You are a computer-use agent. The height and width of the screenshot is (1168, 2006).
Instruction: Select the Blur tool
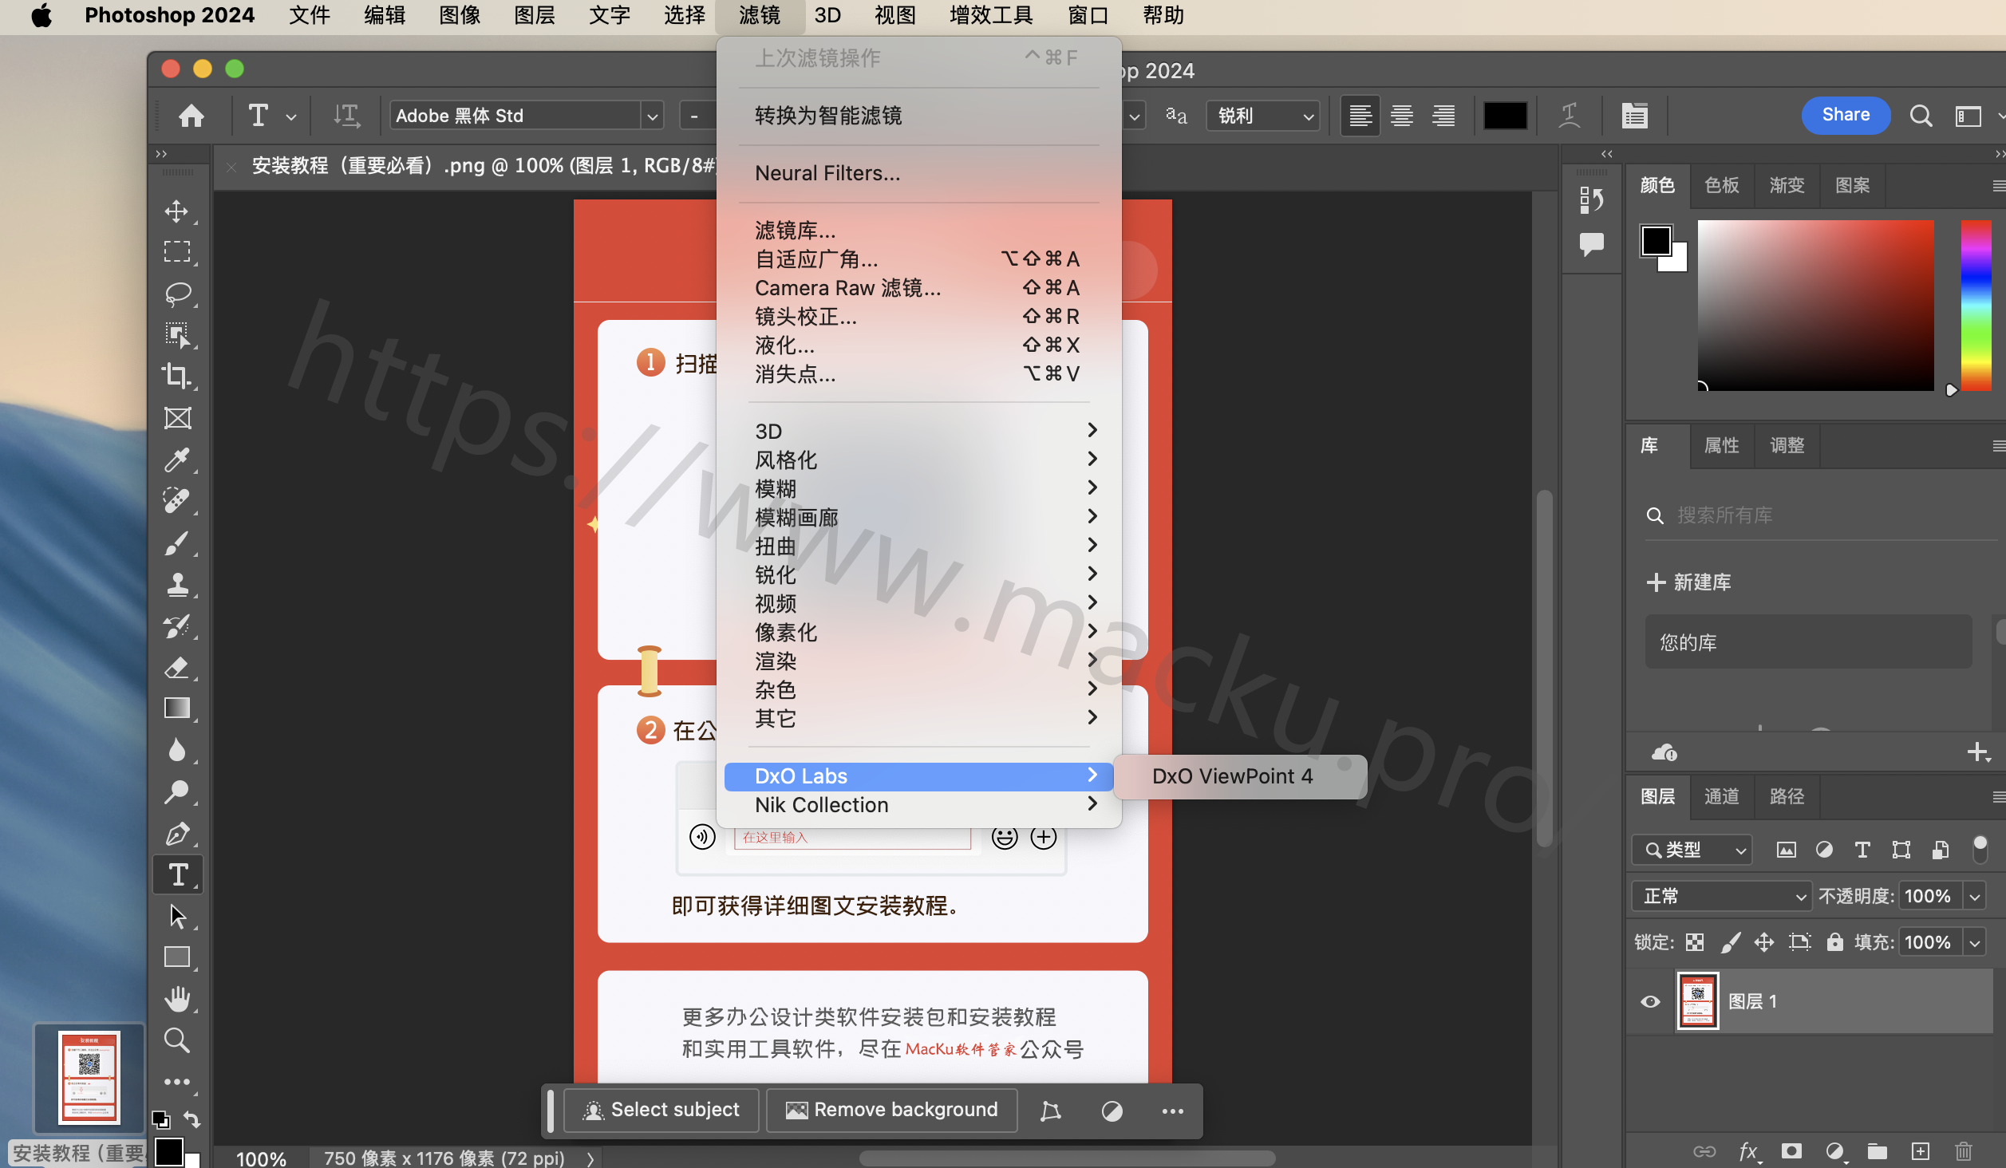coord(177,750)
